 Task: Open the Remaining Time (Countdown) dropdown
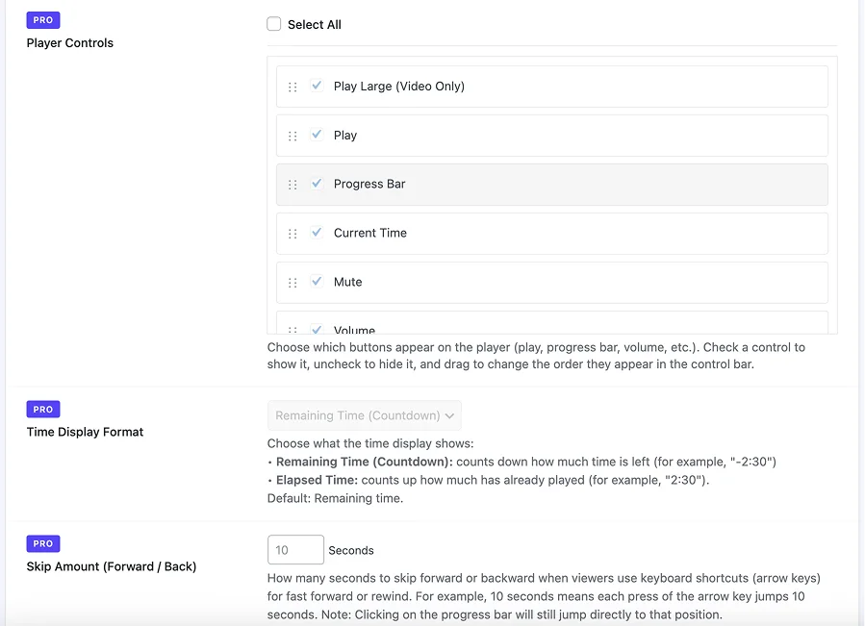click(x=365, y=415)
